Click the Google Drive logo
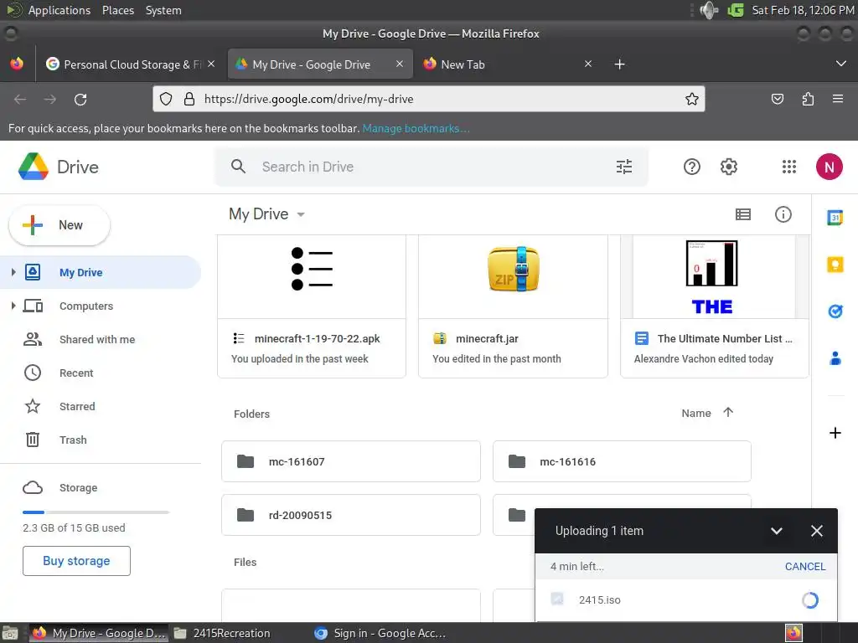 click(34, 167)
